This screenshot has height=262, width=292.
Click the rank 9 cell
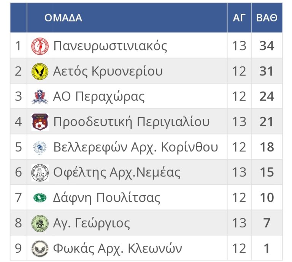(x=18, y=248)
